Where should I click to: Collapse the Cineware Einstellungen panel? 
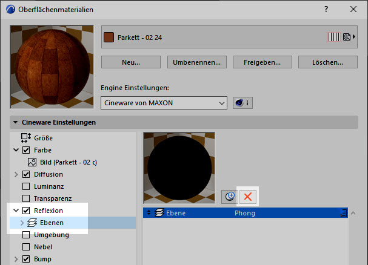pos(16,122)
